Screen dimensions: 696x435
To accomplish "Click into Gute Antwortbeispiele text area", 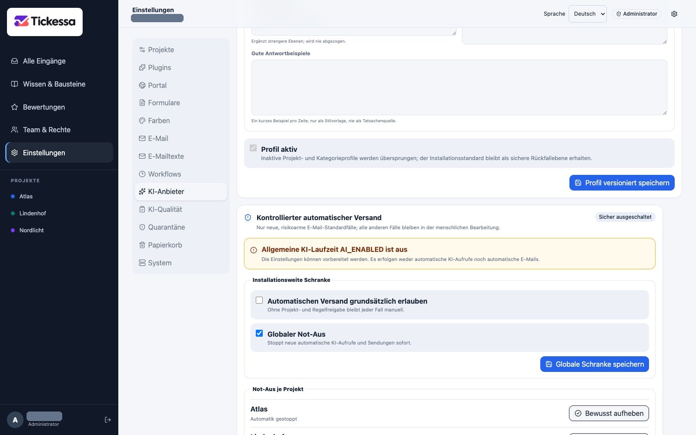I will click(459, 87).
